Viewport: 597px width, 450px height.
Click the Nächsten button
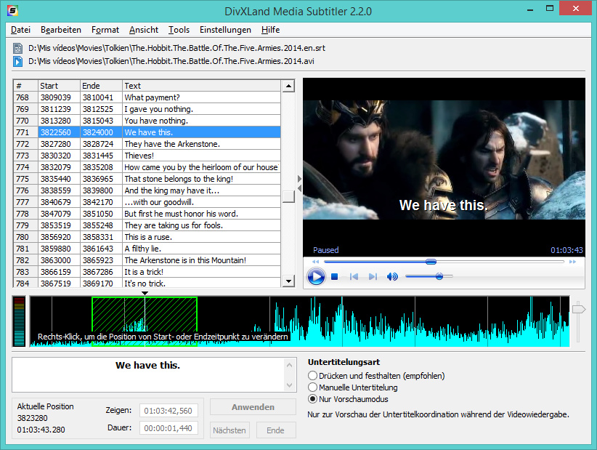point(230,430)
